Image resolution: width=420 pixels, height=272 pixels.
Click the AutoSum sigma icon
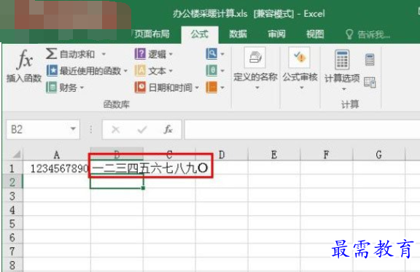click(x=51, y=53)
